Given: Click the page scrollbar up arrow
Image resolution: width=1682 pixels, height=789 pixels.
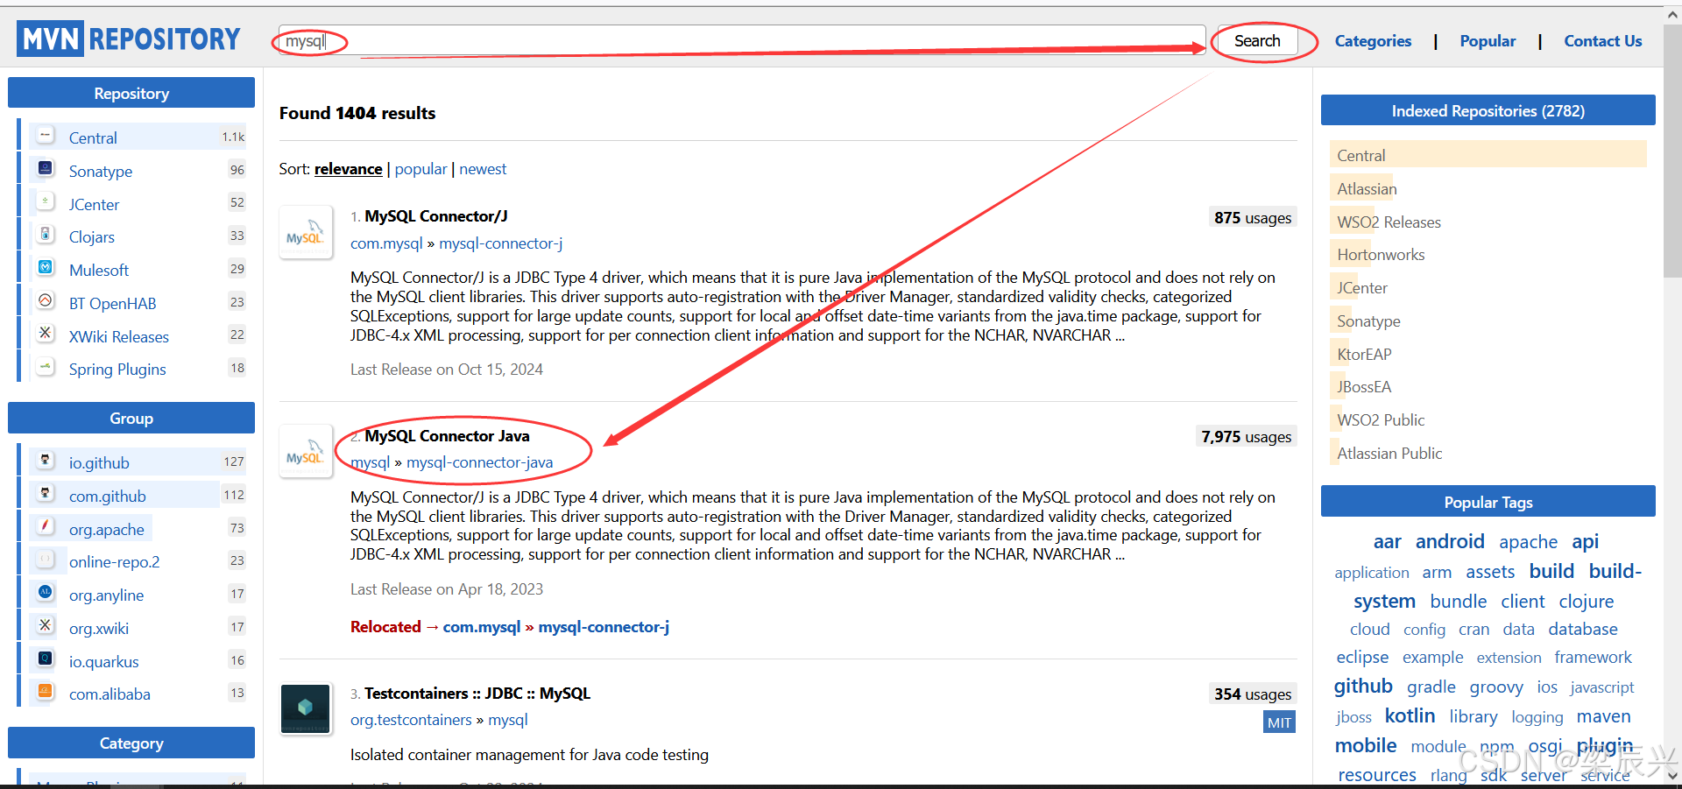Looking at the screenshot, I should (x=1673, y=15).
